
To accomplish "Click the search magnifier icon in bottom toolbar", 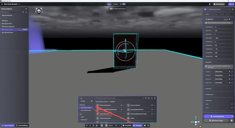I will (148, 125).
